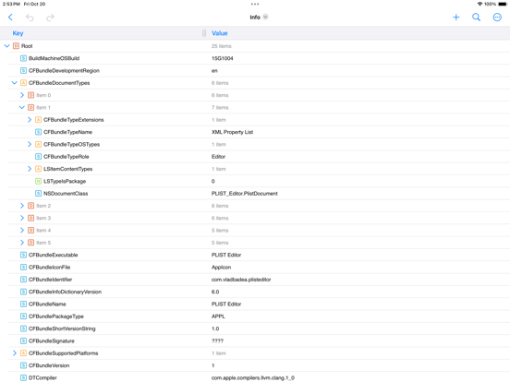Click CFBundleIdentifier string type icon
The width and height of the screenshot is (510, 382).
point(23,280)
